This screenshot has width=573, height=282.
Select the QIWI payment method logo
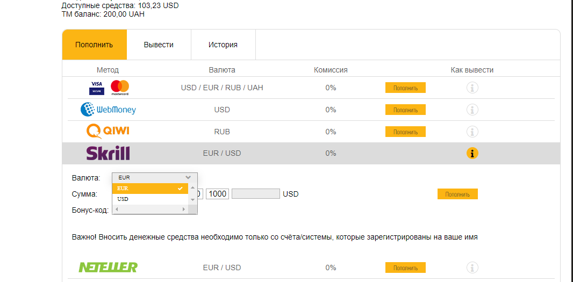[108, 132]
